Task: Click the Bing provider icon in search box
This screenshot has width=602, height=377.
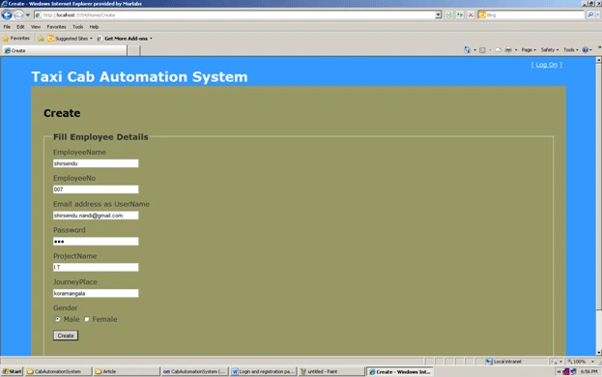Action: coord(482,14)
